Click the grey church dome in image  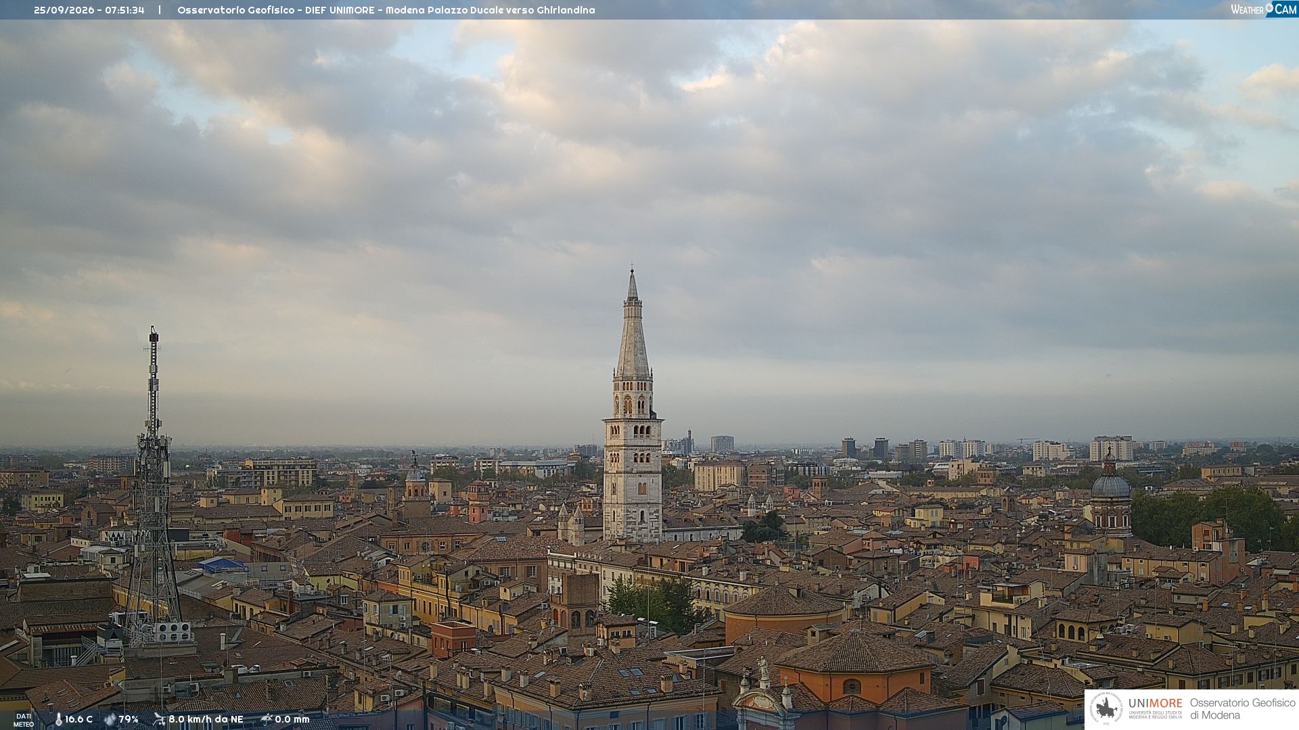[1110, 485]
